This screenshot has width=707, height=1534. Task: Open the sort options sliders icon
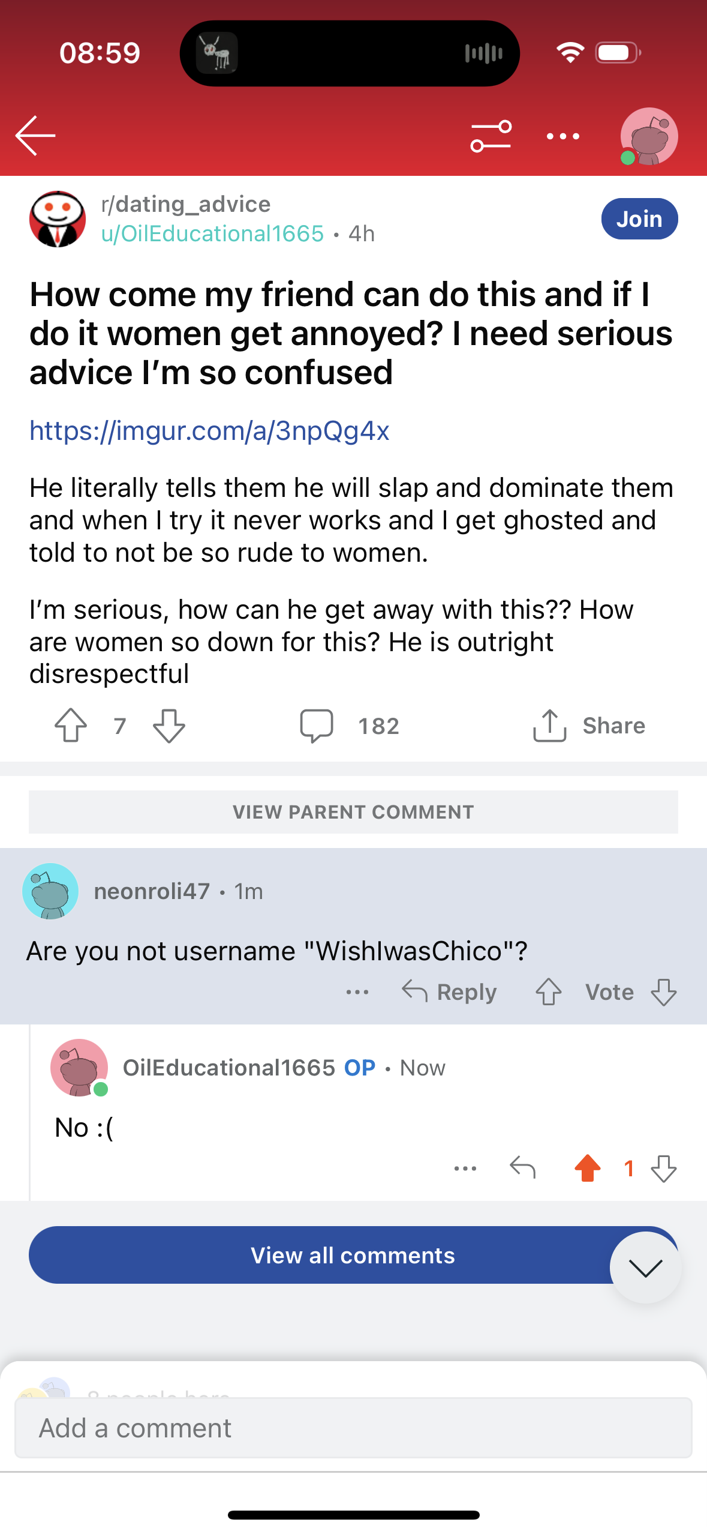click(x=491, y=136)
